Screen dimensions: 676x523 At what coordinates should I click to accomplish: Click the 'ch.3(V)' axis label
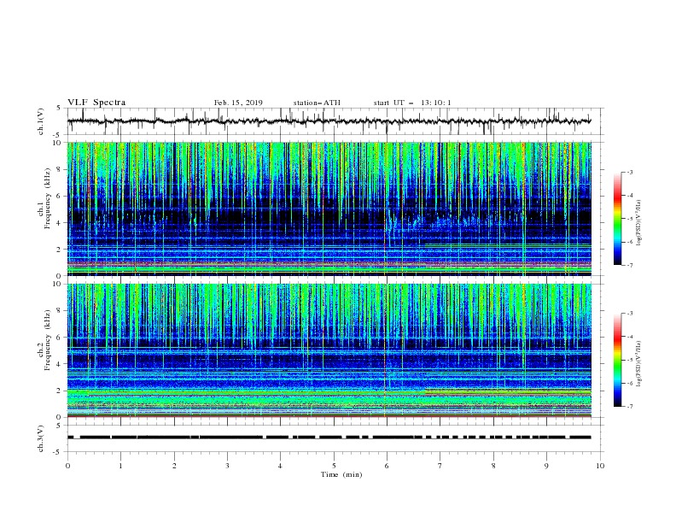[41, 438]
